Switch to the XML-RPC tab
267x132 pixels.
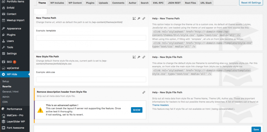(x=158, y=3)
